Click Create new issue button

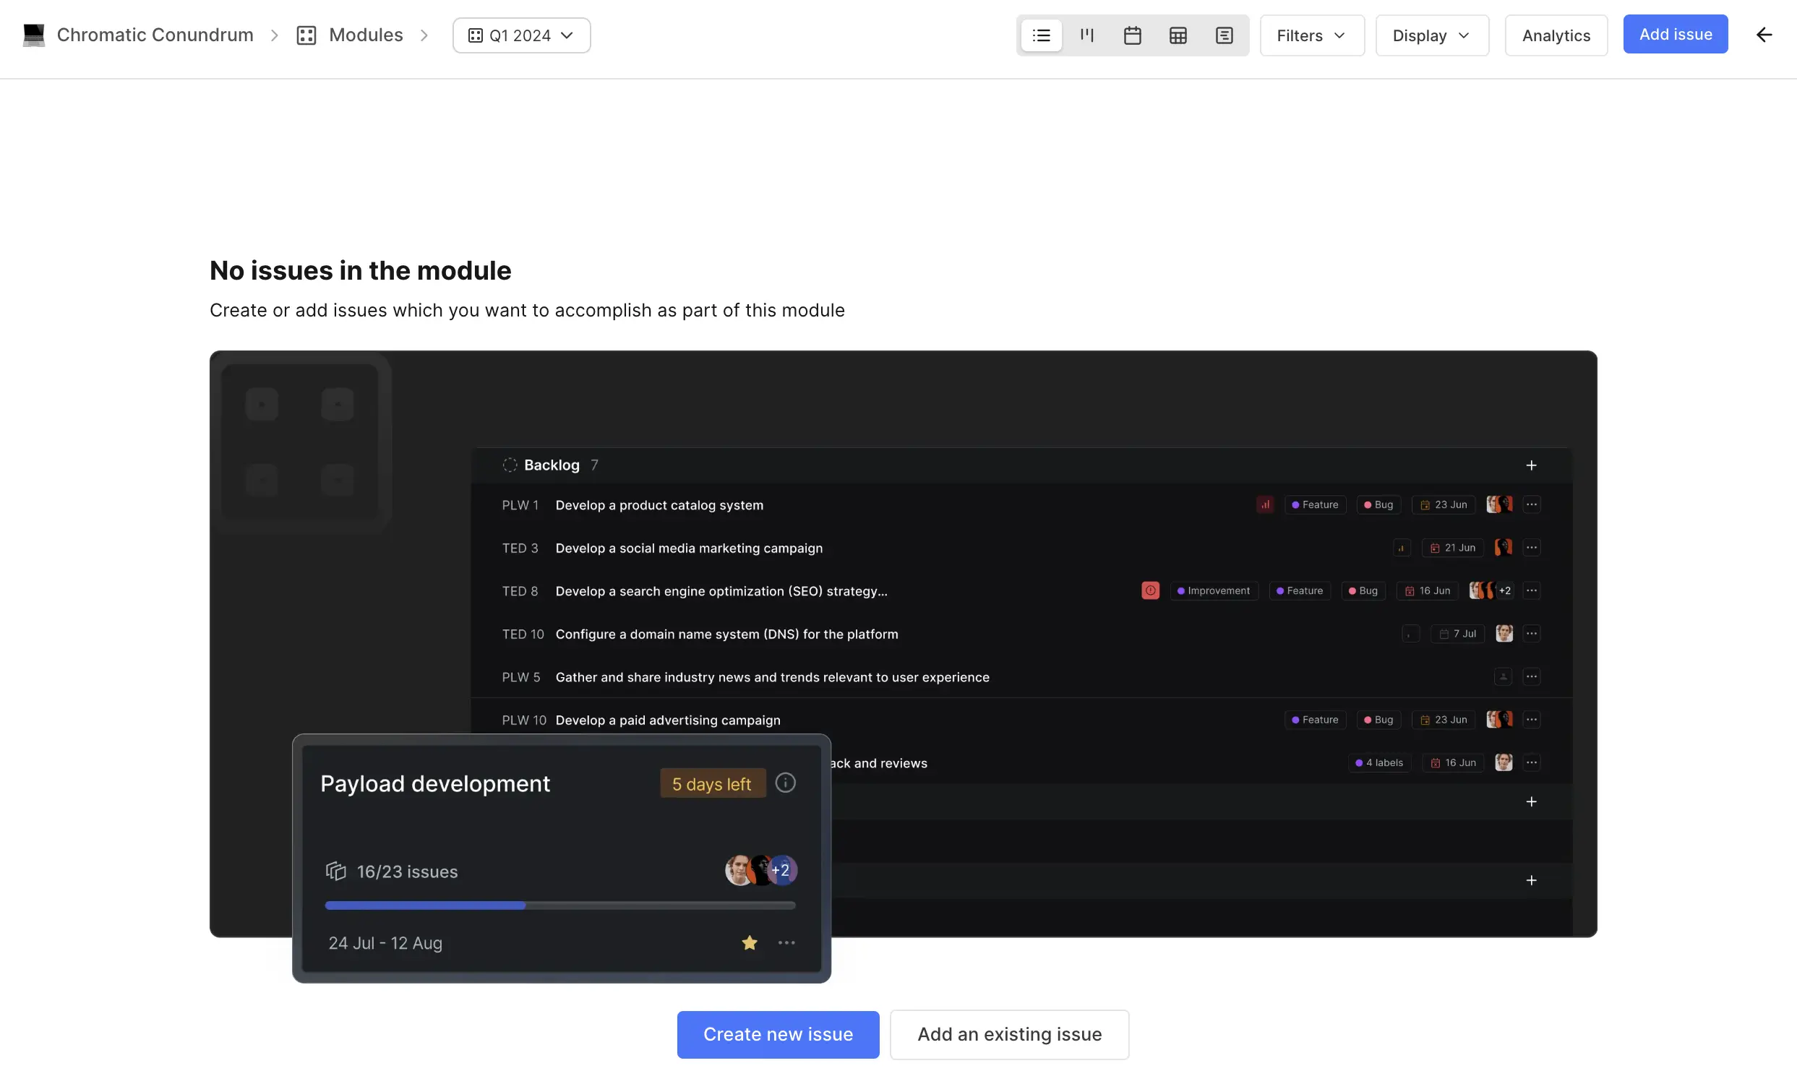click(778, 1034)
